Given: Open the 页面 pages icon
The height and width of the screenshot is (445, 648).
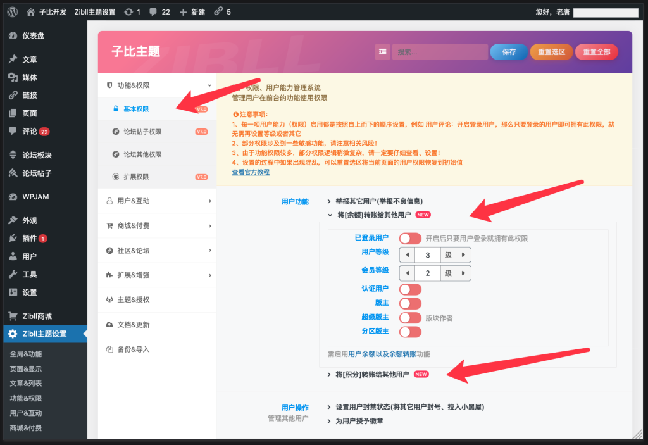Looking at the screenshot, I should click(x=13, y=113).
